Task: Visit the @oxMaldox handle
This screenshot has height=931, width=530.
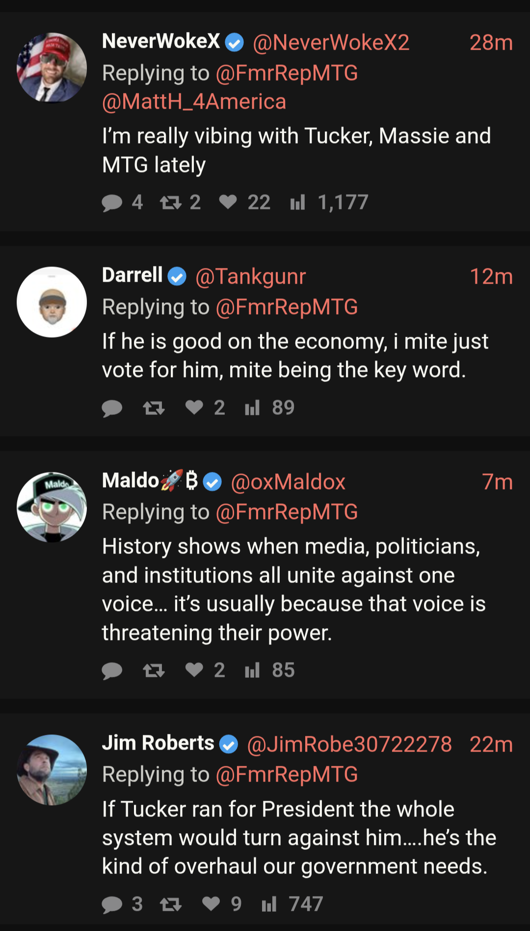Action: 288,482
